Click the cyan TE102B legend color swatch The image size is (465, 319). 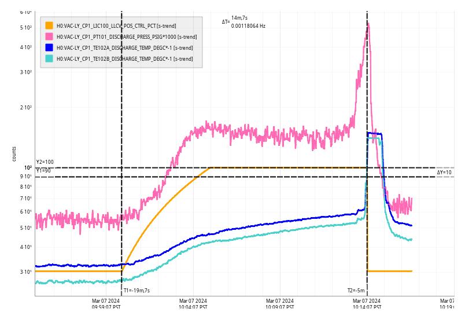[x=49, y=58]
